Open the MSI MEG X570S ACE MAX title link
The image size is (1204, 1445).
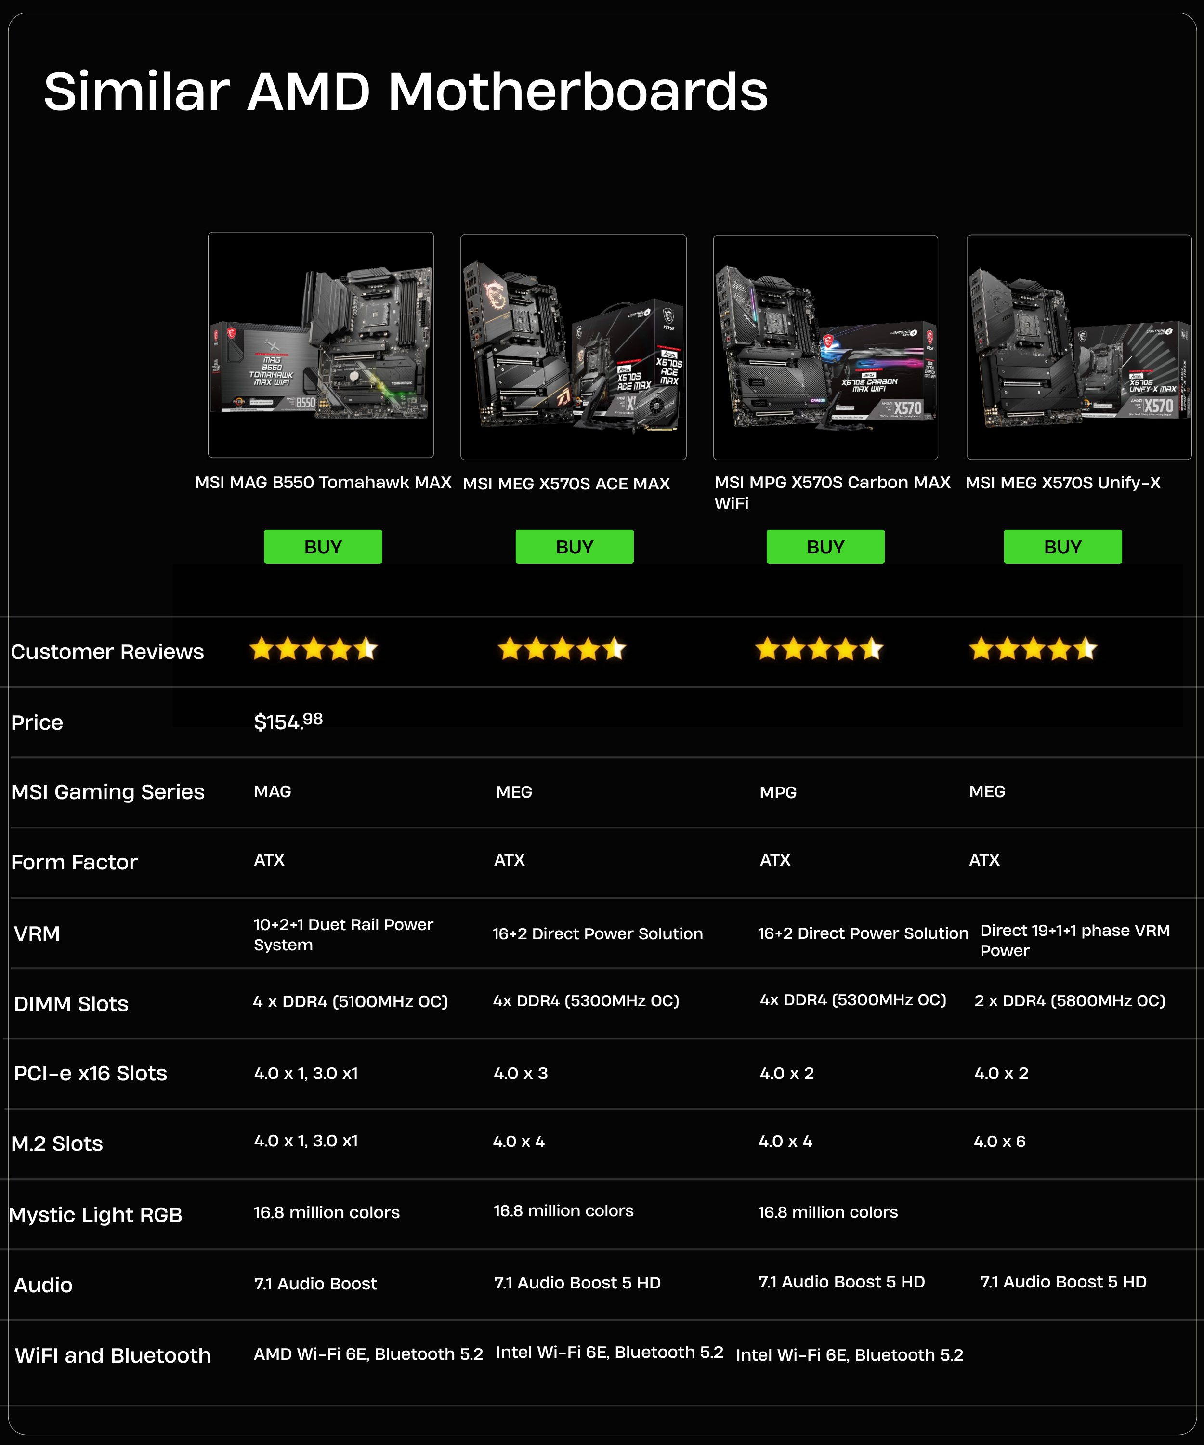pos(565,484)
